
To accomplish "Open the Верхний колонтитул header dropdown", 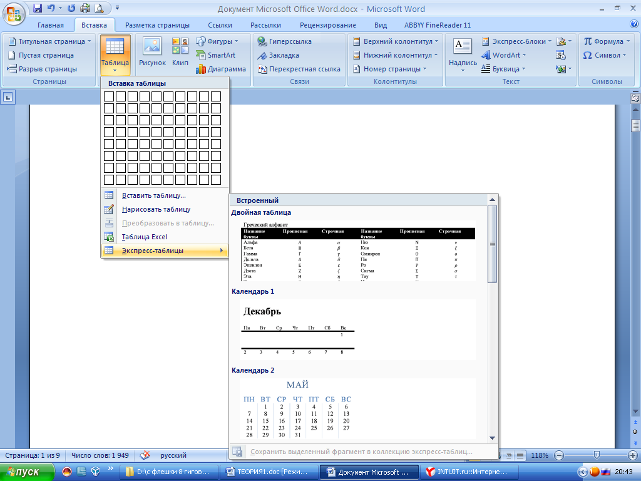I will coord(396,41).
